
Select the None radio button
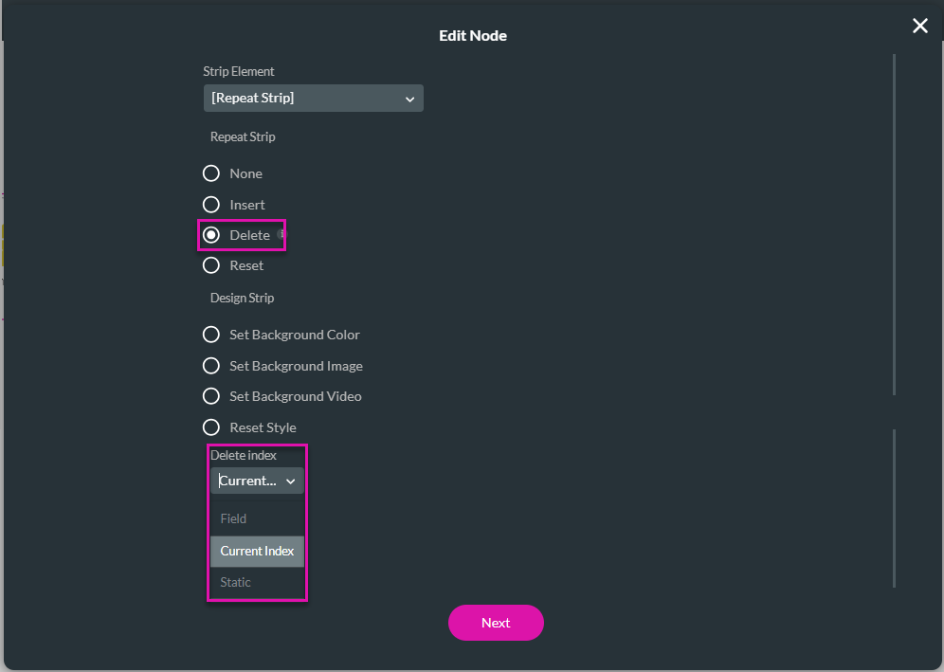point(210,173)
